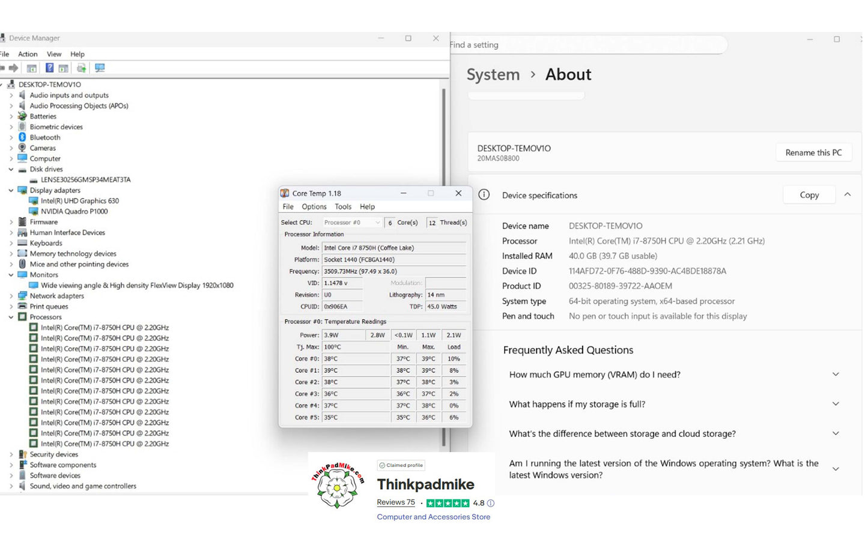Click the Scan for hardware changes monitor icon
This screenshot has height=545, width=868.
pos(100,68)
